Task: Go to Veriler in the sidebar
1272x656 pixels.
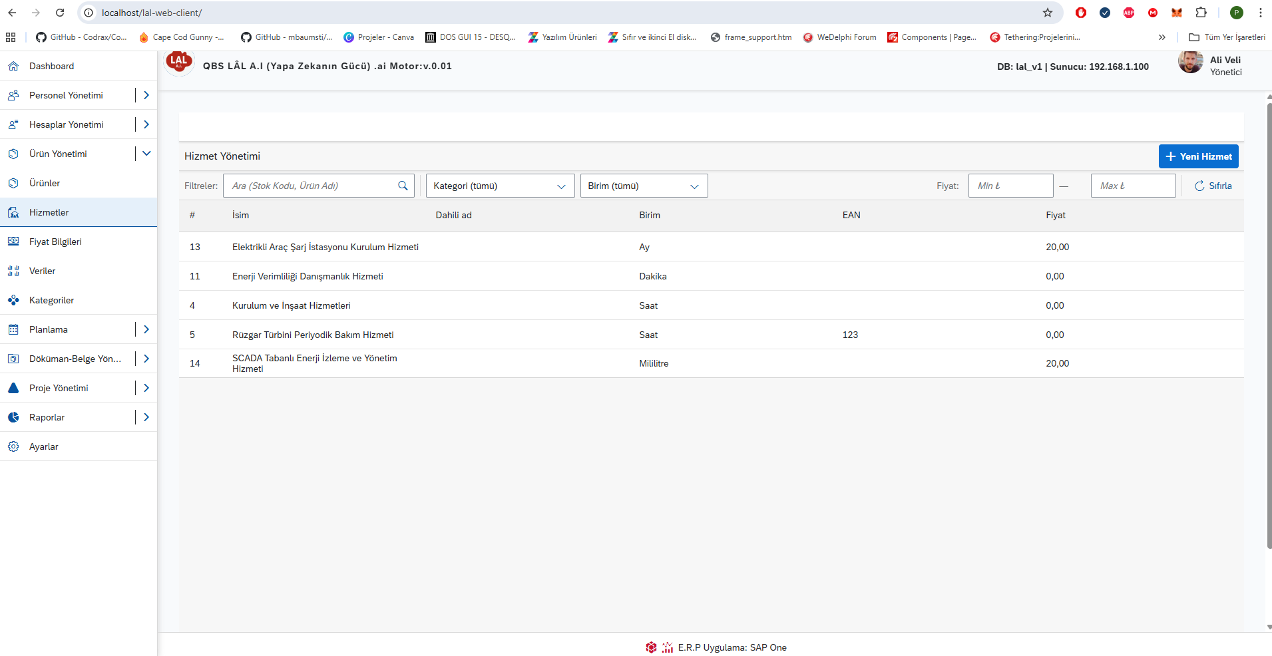Action: pyautogui.click(x=42, y=271)
